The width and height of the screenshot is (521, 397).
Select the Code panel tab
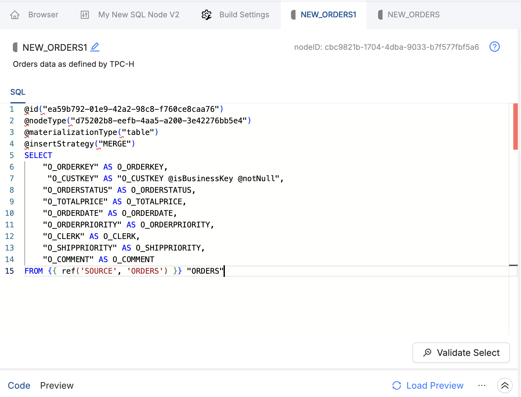pos(19,385)
